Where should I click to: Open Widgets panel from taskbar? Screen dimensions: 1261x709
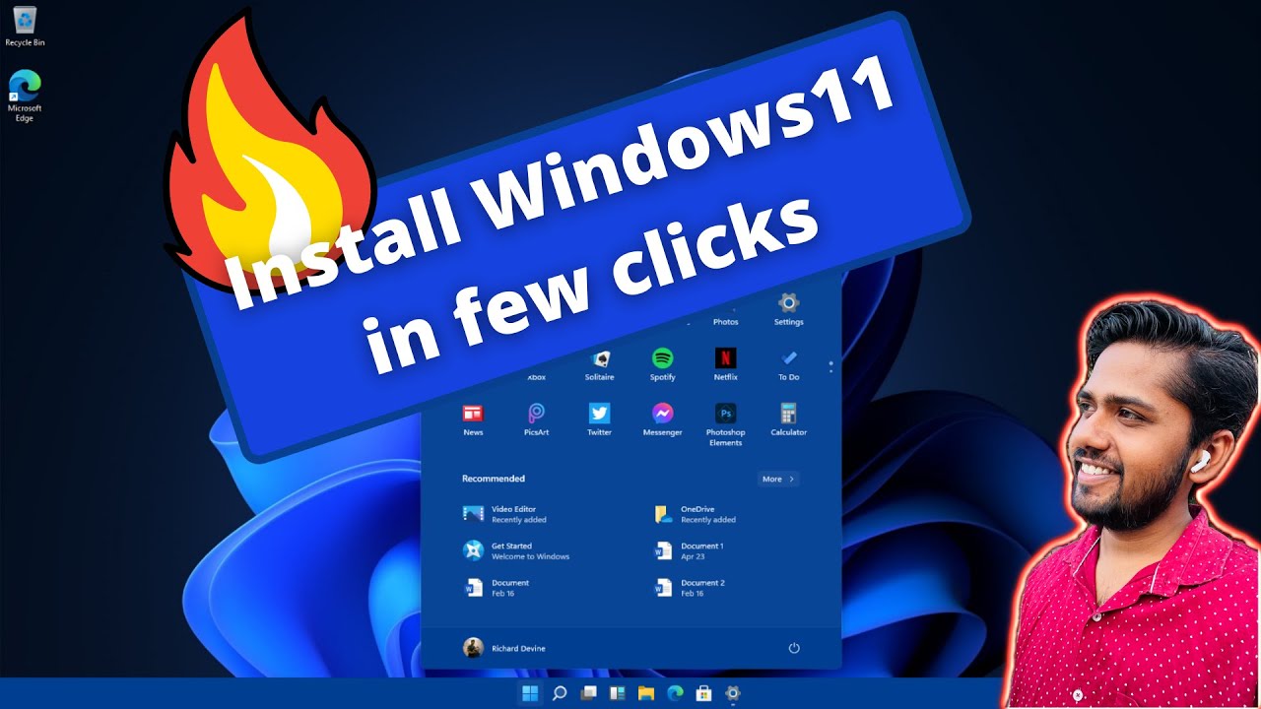pos(618,693)
